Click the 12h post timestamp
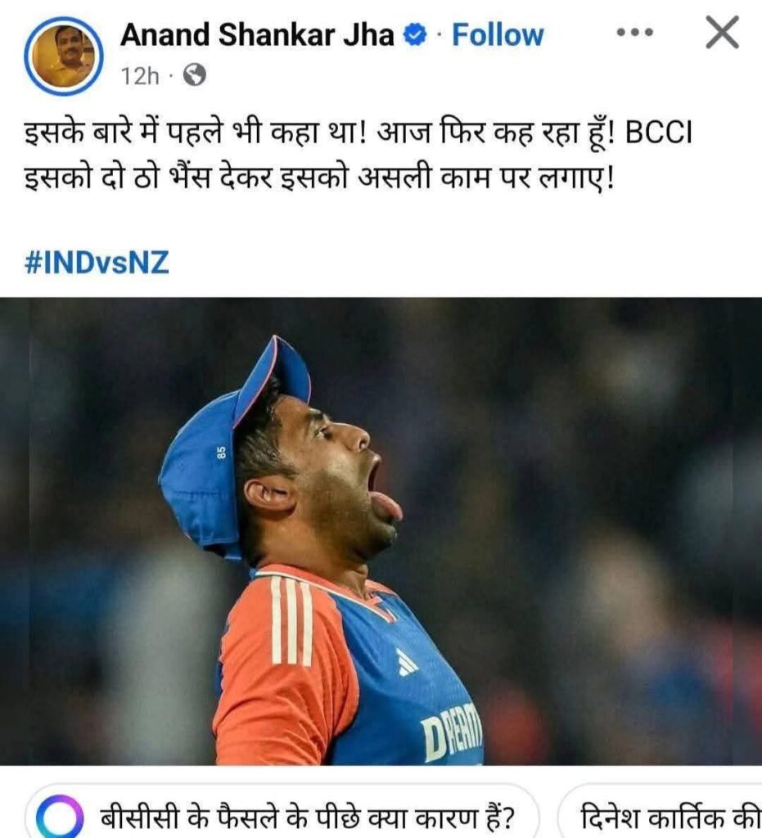The width and height of the screenshot is (762, 838). pyautogui.click(x=140, y=76)
